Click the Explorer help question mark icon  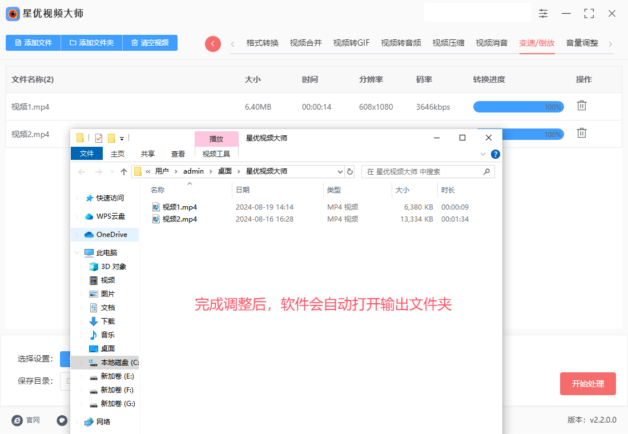click(x=496, y=154)
